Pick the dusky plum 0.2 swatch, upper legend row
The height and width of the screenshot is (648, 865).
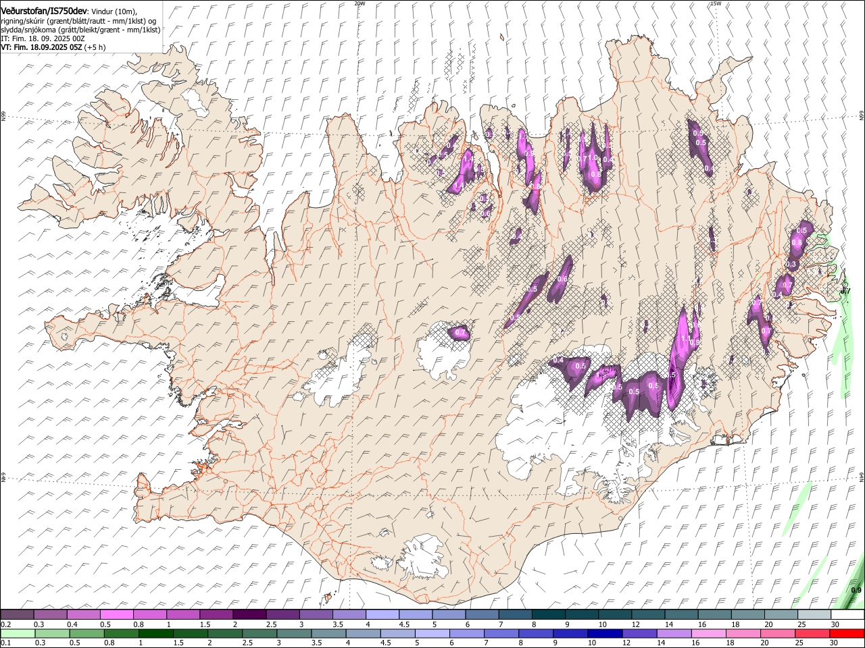[17, 614]
